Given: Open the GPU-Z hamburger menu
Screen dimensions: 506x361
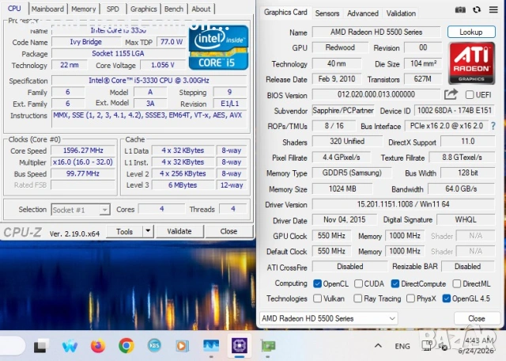Looking at the screenshot, I should [x=493, y=9].
